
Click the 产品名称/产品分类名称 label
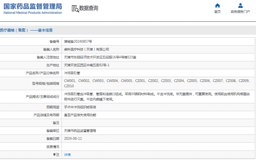coord(43,73)
